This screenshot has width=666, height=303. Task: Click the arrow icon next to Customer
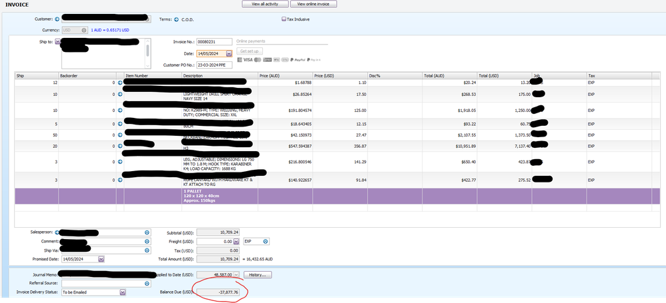coord(56,19)
